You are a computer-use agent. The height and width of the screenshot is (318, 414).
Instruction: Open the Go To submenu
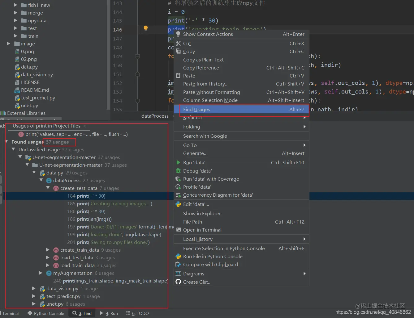241,145
